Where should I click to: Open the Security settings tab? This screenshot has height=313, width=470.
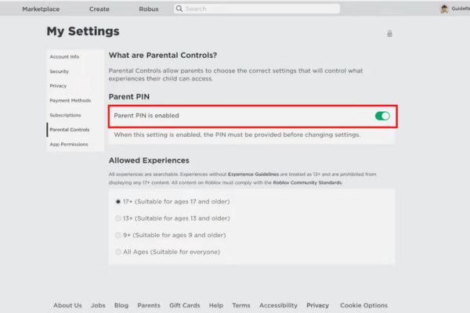[x=60, y=71]
